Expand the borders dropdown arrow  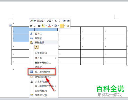65,26
